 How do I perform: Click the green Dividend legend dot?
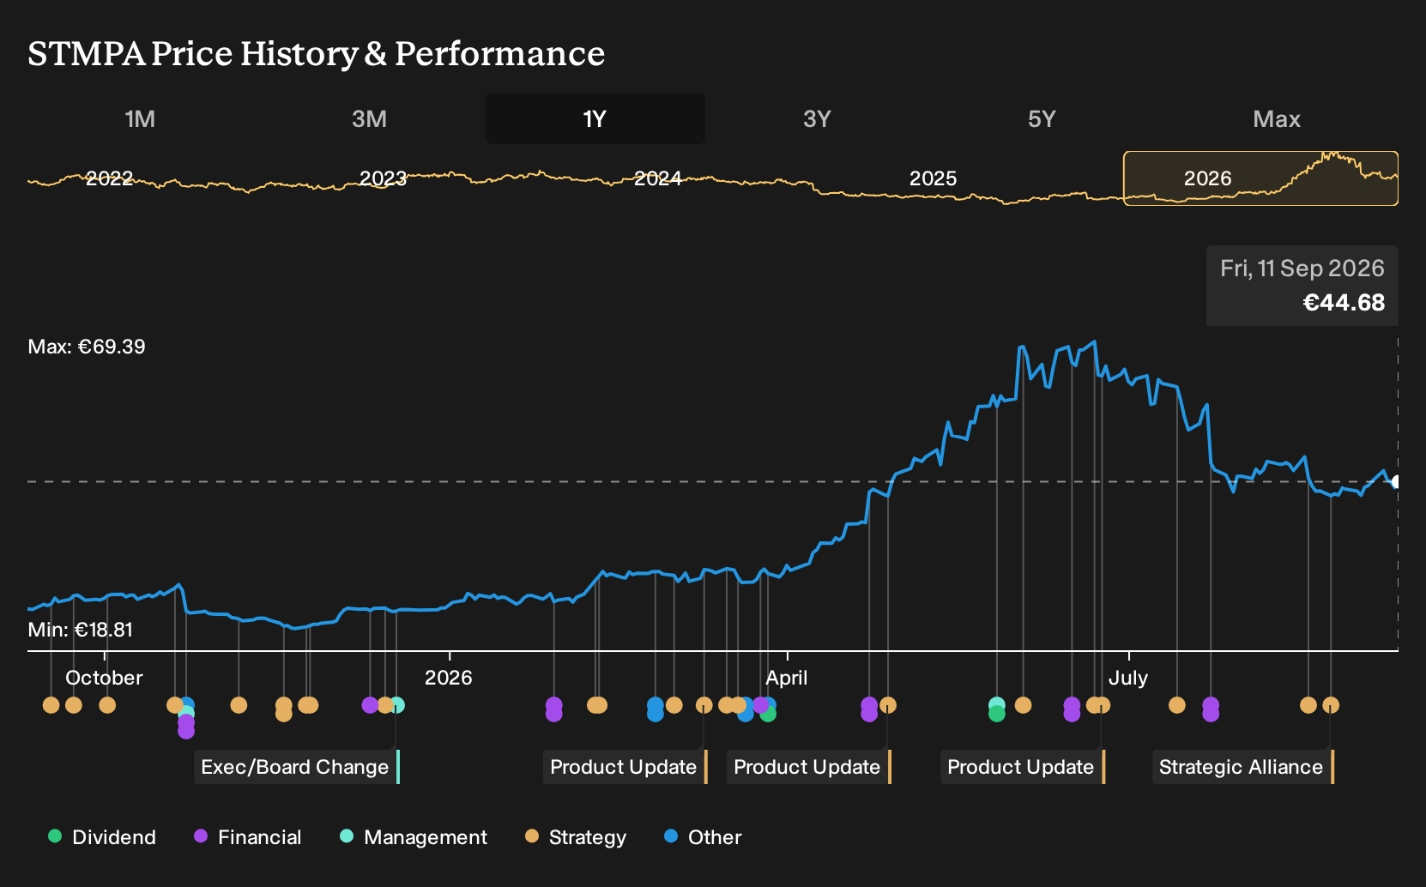[55, 836]
